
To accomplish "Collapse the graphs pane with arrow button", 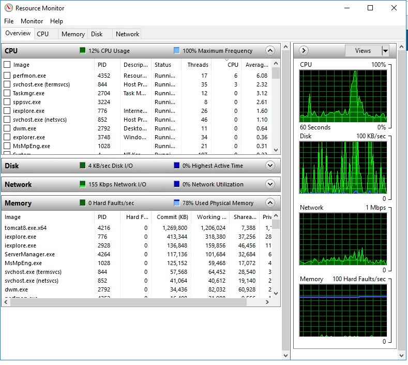I will tap(304, 50).
